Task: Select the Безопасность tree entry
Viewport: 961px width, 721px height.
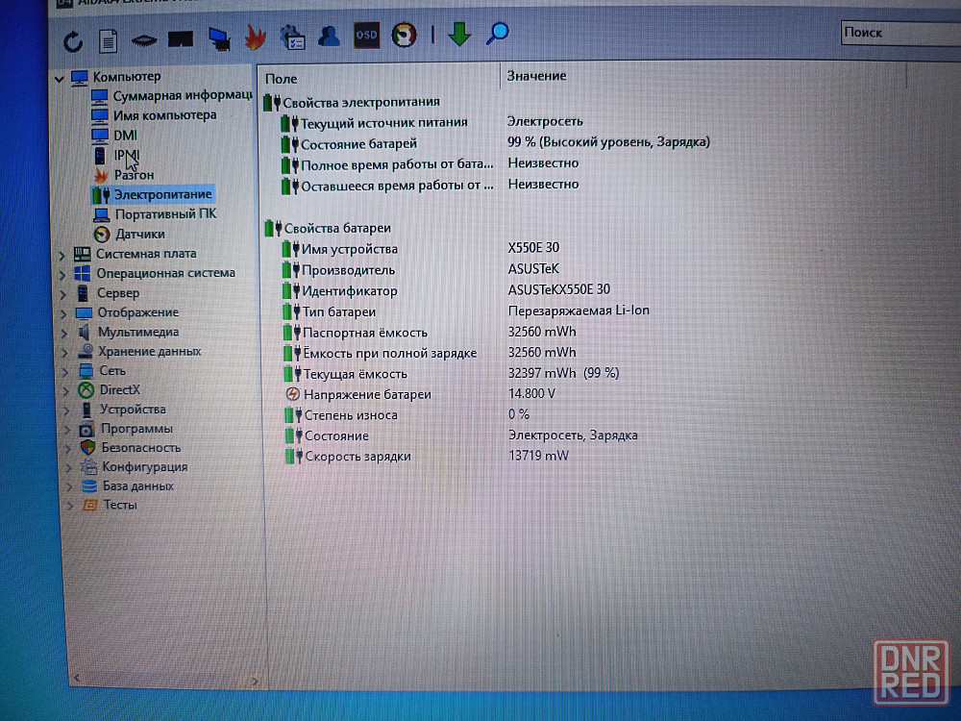Action: (141, 448)
